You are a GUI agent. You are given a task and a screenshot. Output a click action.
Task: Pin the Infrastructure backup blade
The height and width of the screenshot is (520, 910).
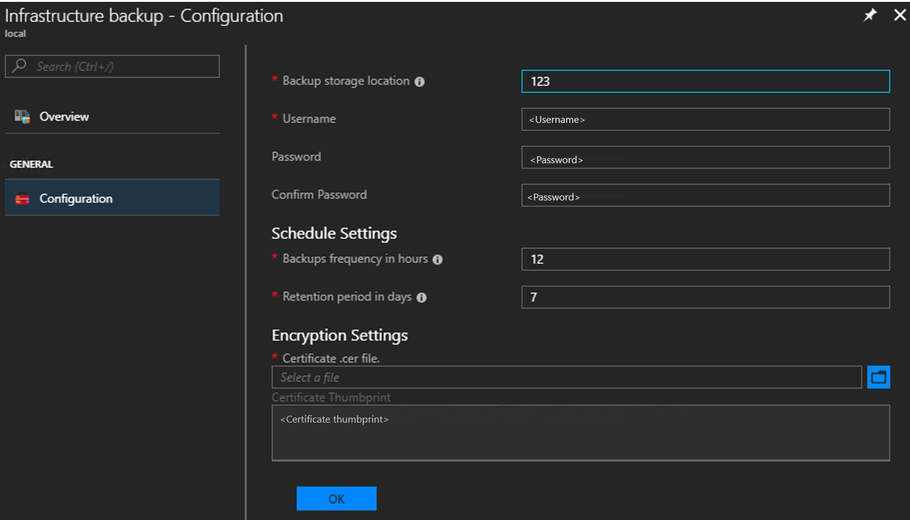pos(870,14)
